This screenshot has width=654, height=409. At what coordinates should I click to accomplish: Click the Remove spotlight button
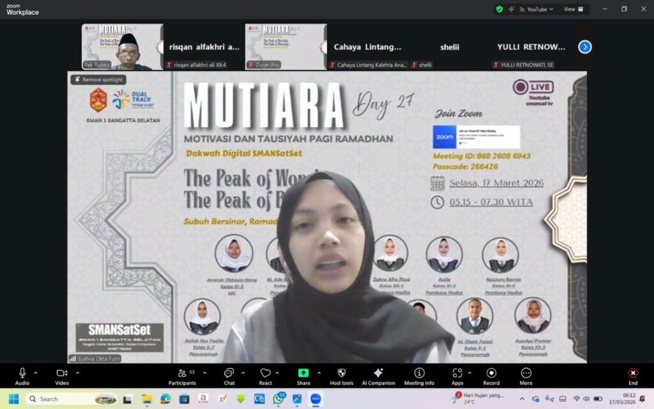click(x=98, y=80)
